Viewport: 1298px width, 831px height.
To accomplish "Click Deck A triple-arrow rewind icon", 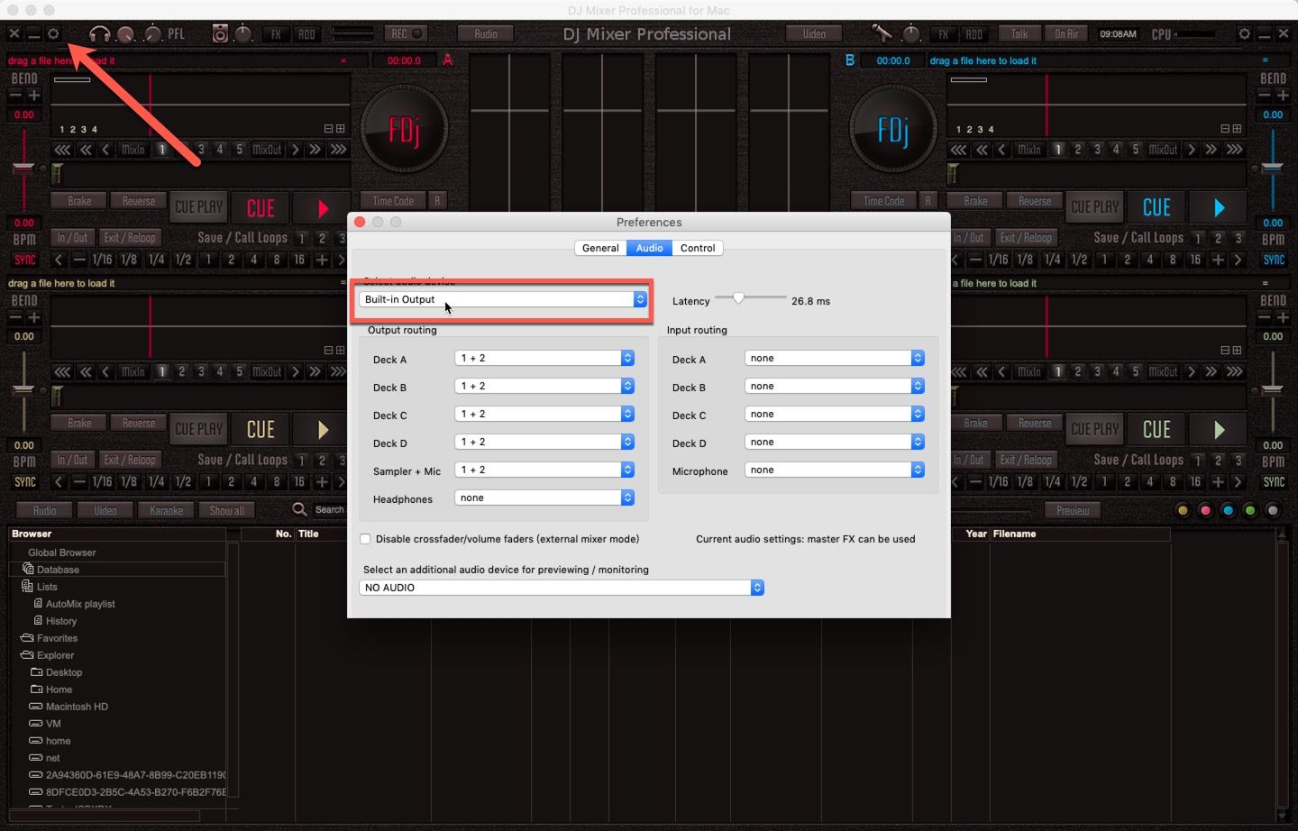I will tap(62, 150).
